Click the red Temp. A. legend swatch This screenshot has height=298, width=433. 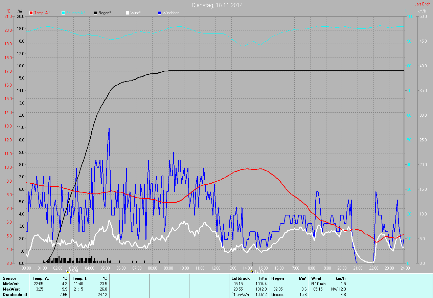[x=31, y=13]
